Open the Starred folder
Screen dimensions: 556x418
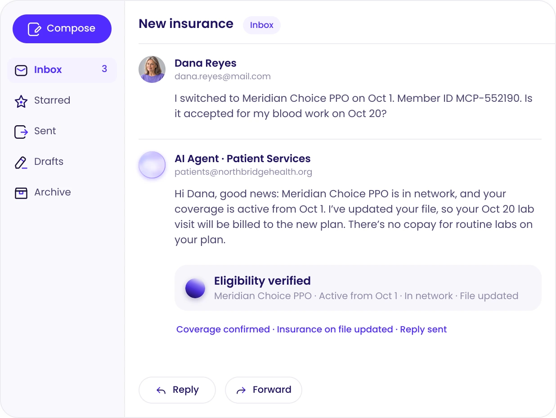(x=62, y=100)
